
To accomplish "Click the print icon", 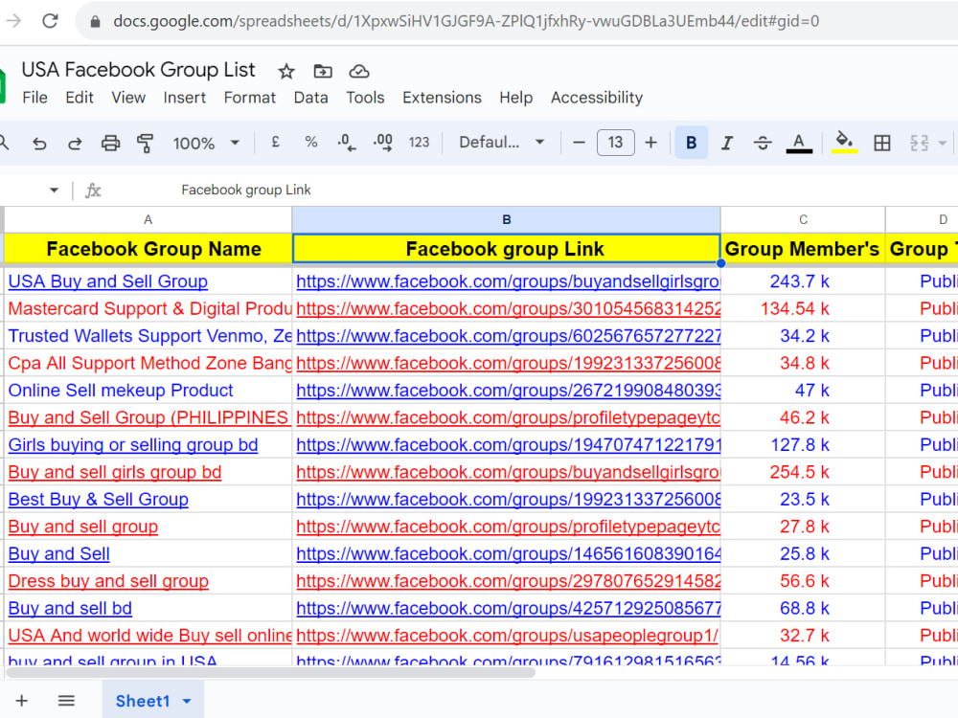I will 110,144.
